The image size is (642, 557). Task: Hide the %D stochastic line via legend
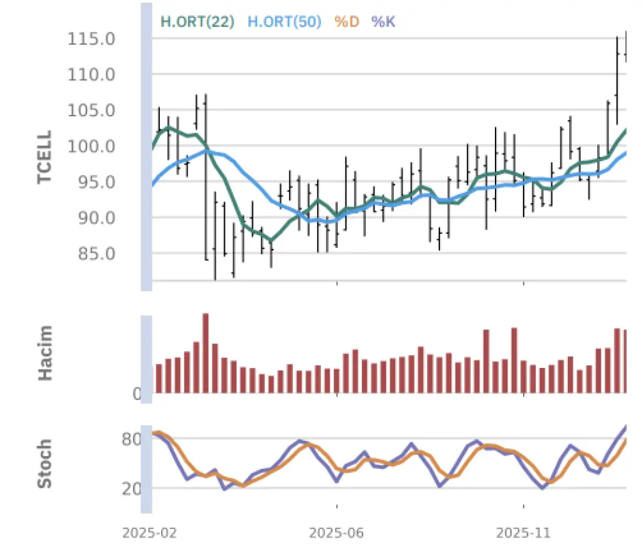pos(346,21)
